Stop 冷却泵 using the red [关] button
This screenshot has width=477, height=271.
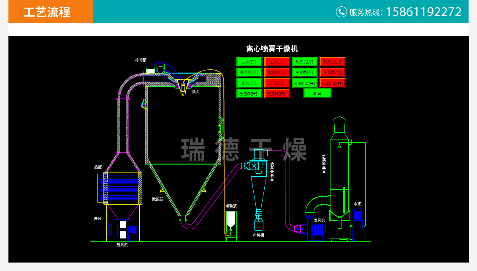point(332,72)
